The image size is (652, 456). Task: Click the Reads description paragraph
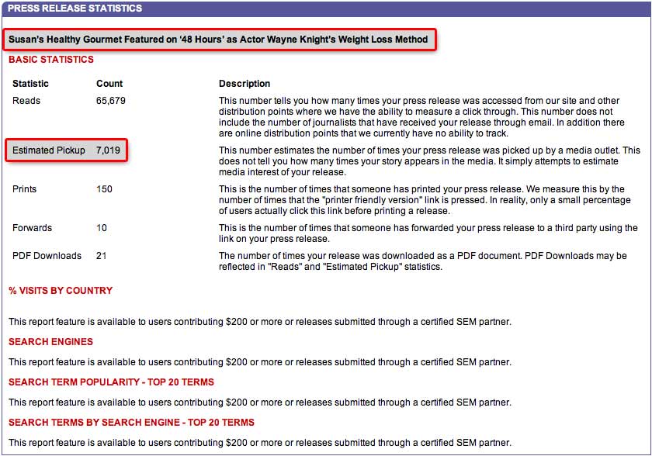(x=421, y=116)
